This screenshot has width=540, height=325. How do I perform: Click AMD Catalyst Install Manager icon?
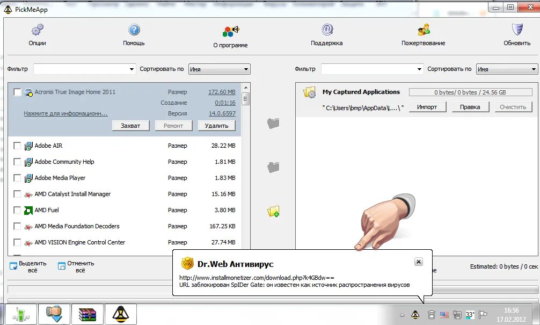(28, 194)
